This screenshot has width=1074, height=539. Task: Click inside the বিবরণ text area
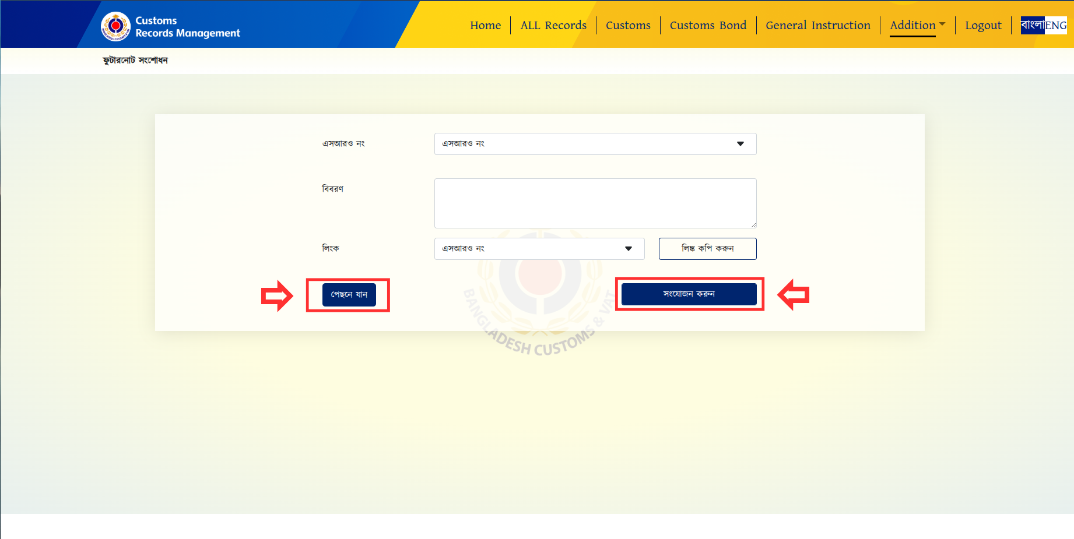tap(595, 203)
